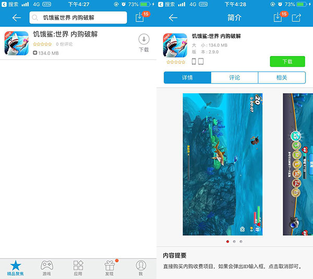
Task: Tap the iPad compatibility icon
Action: (x=201, y=61)
